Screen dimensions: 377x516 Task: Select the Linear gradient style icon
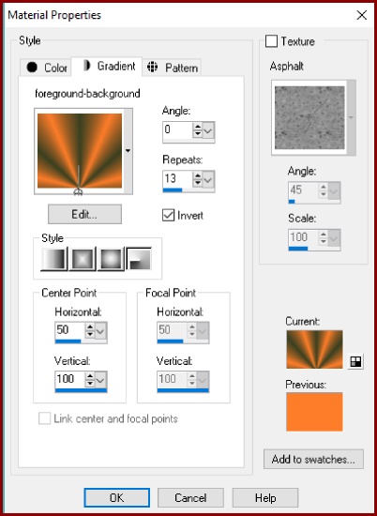click(54, 259)
